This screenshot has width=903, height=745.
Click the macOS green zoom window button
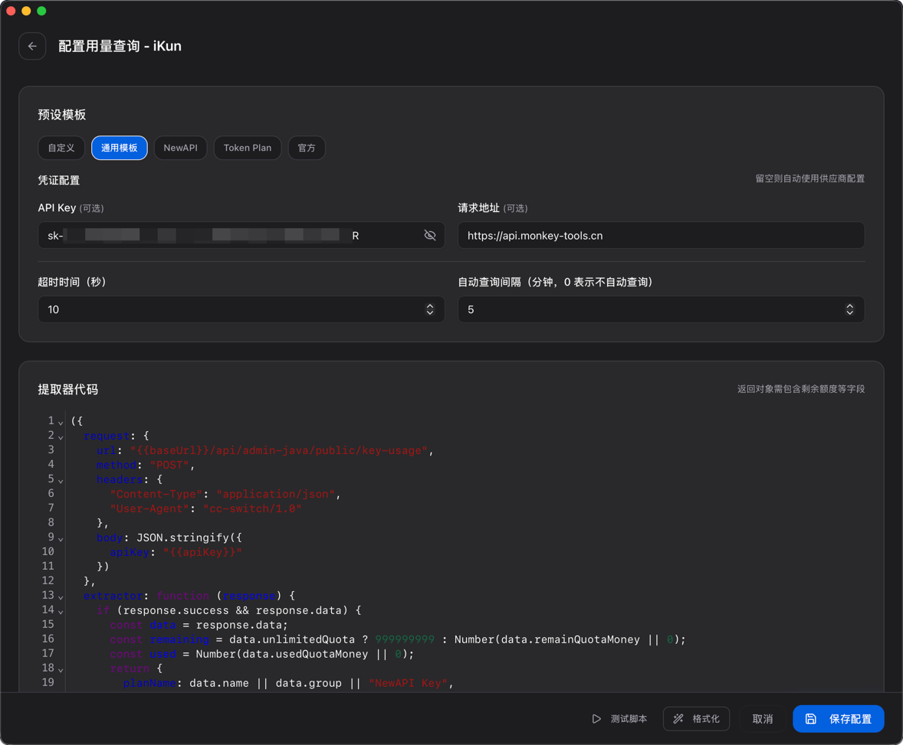click(x=41, y=11)
